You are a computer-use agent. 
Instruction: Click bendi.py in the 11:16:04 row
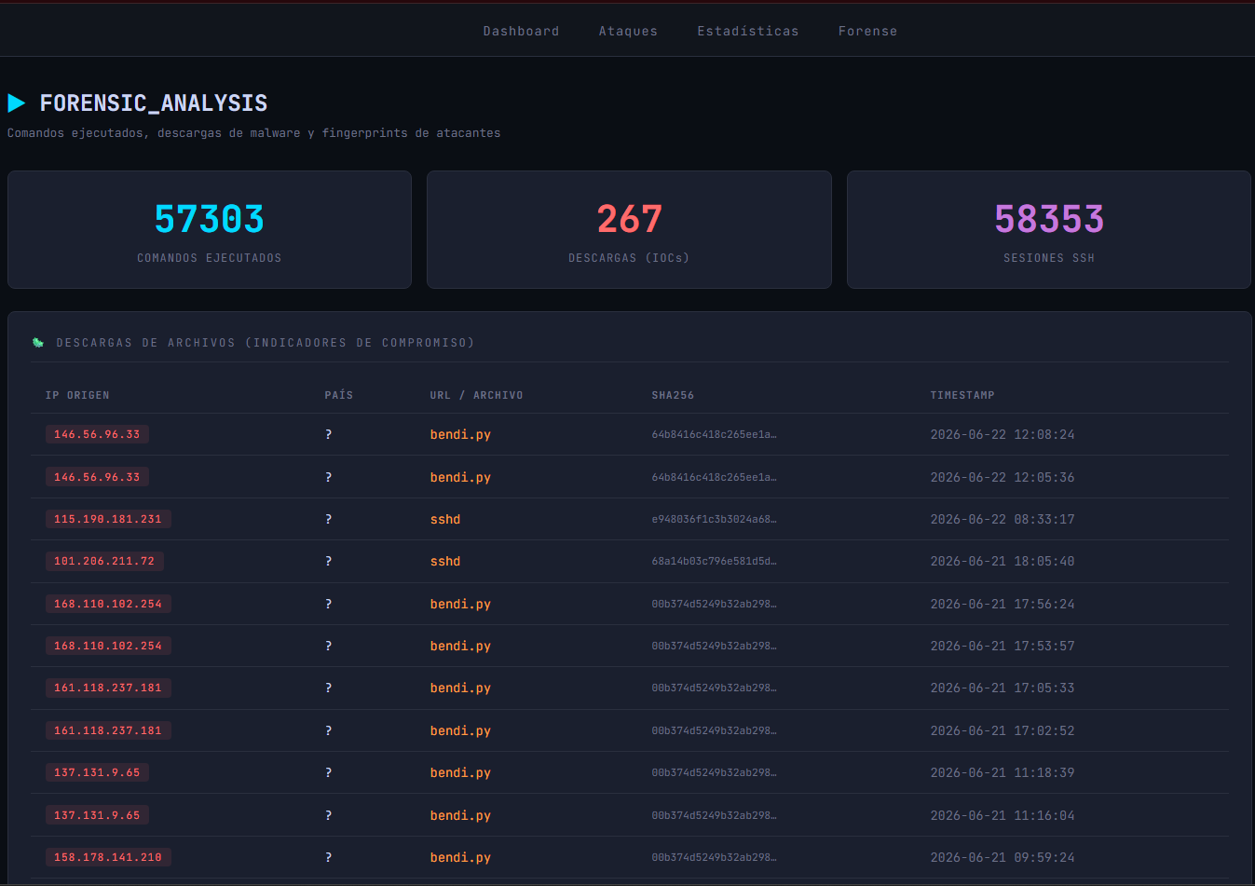460,815
